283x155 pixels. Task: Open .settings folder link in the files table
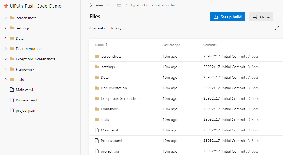pyautogui.click(x=108, y=67)
